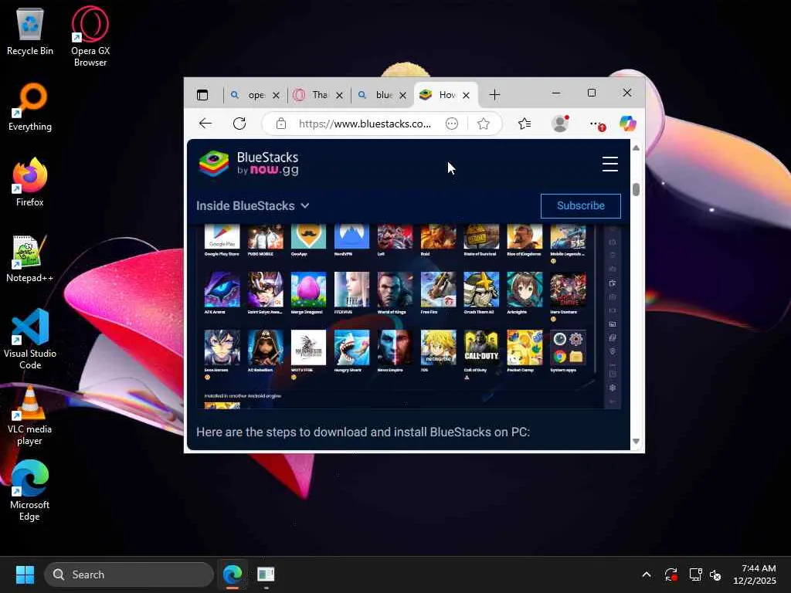Open the Favorites list icon

click(525, 124)
